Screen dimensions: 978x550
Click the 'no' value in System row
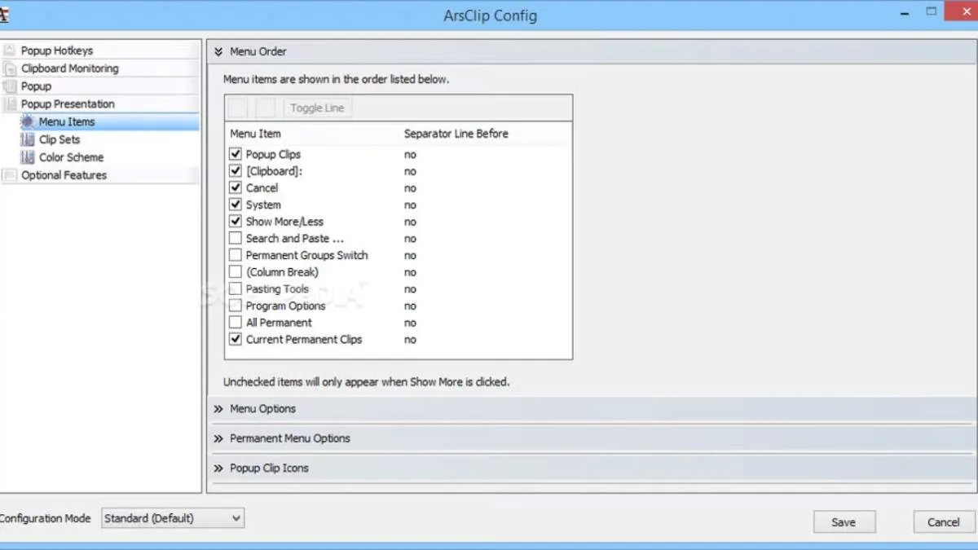(x=410, y=205)
